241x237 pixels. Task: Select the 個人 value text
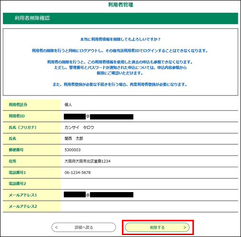tap(68, 105)
